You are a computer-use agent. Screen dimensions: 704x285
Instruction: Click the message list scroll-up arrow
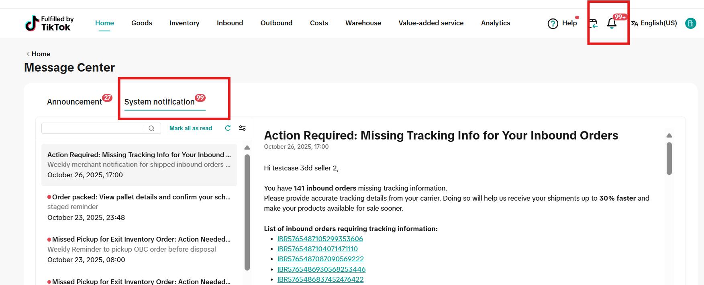pyautogui.click(x=247, y=148)
